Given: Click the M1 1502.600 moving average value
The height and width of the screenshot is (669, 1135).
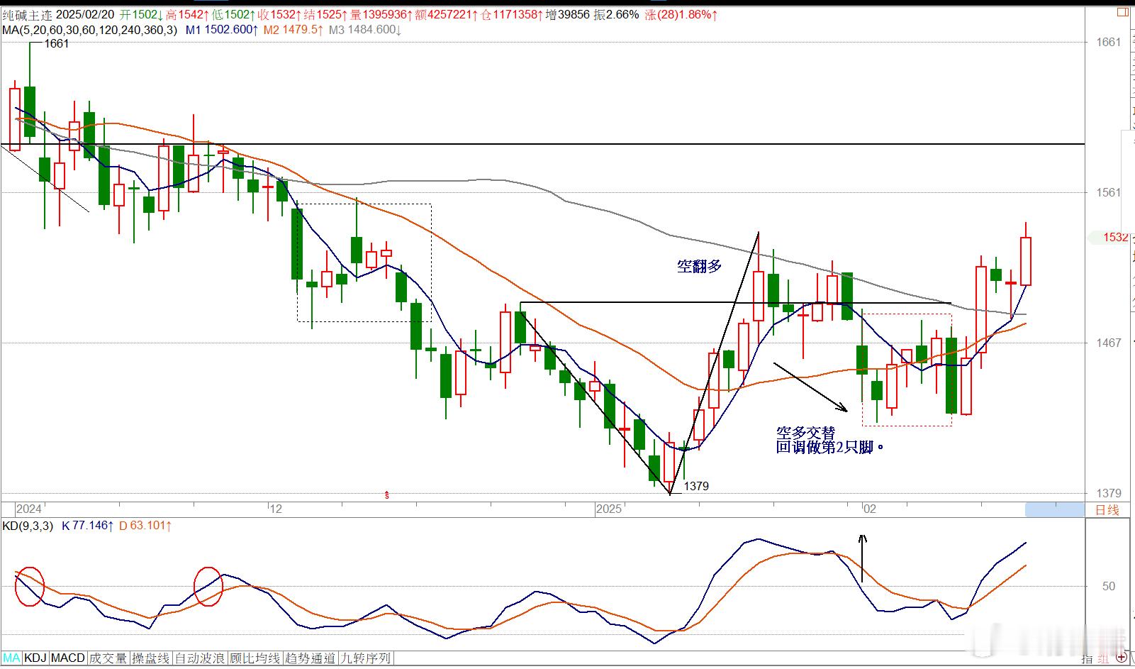Looking at the screenshot, I should [x=222, y=30].
